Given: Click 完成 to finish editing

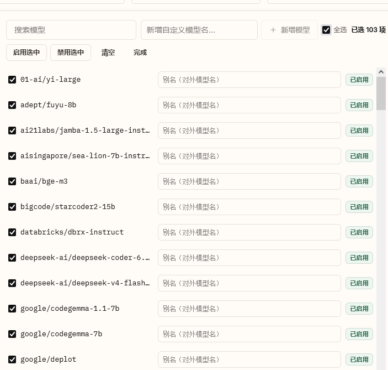Looking at the screenshot, I should [140, 53].
